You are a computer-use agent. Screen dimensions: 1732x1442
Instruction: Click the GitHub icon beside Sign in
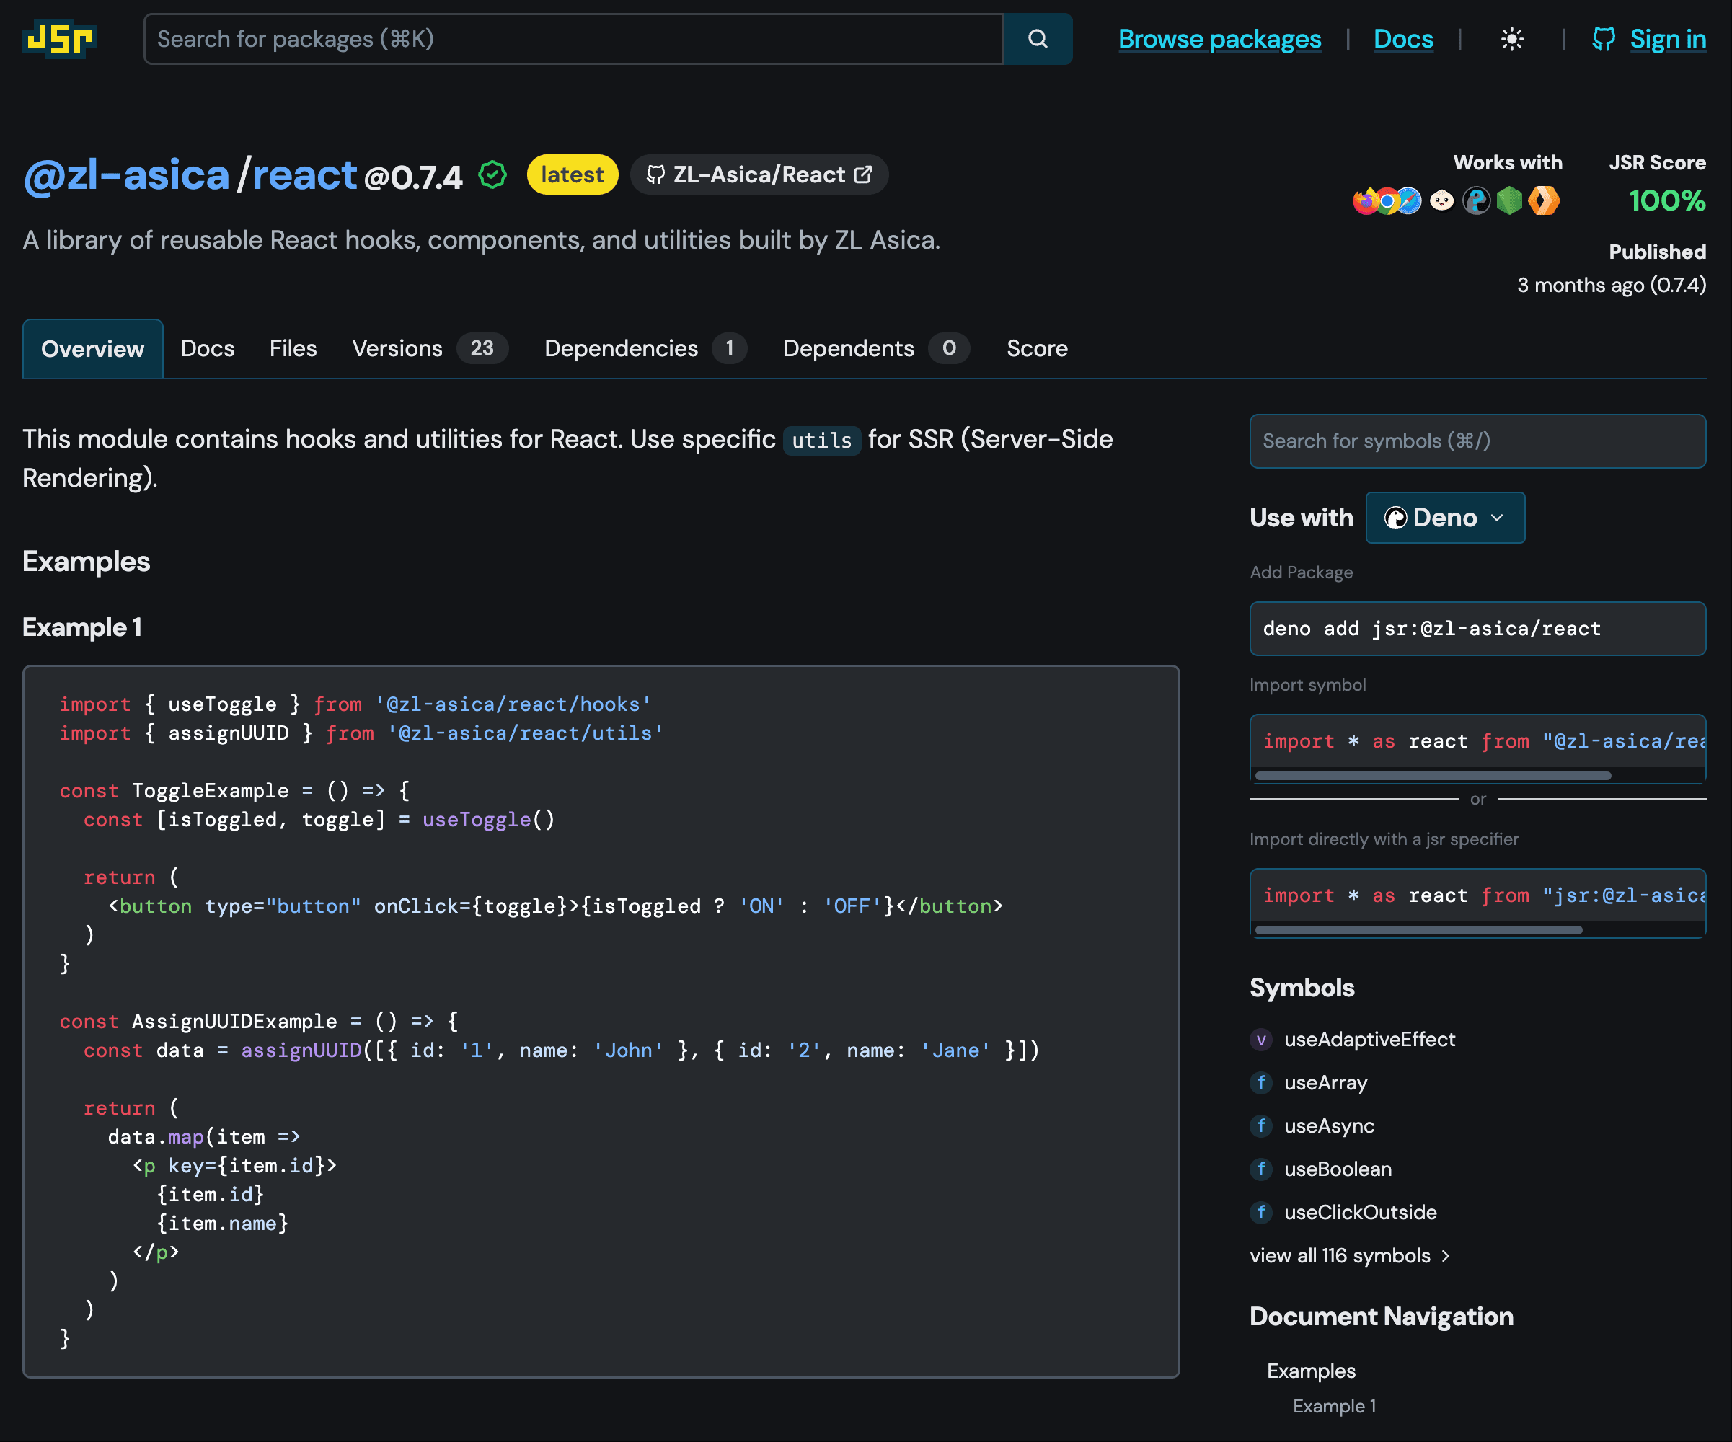tap(1604, 39)
